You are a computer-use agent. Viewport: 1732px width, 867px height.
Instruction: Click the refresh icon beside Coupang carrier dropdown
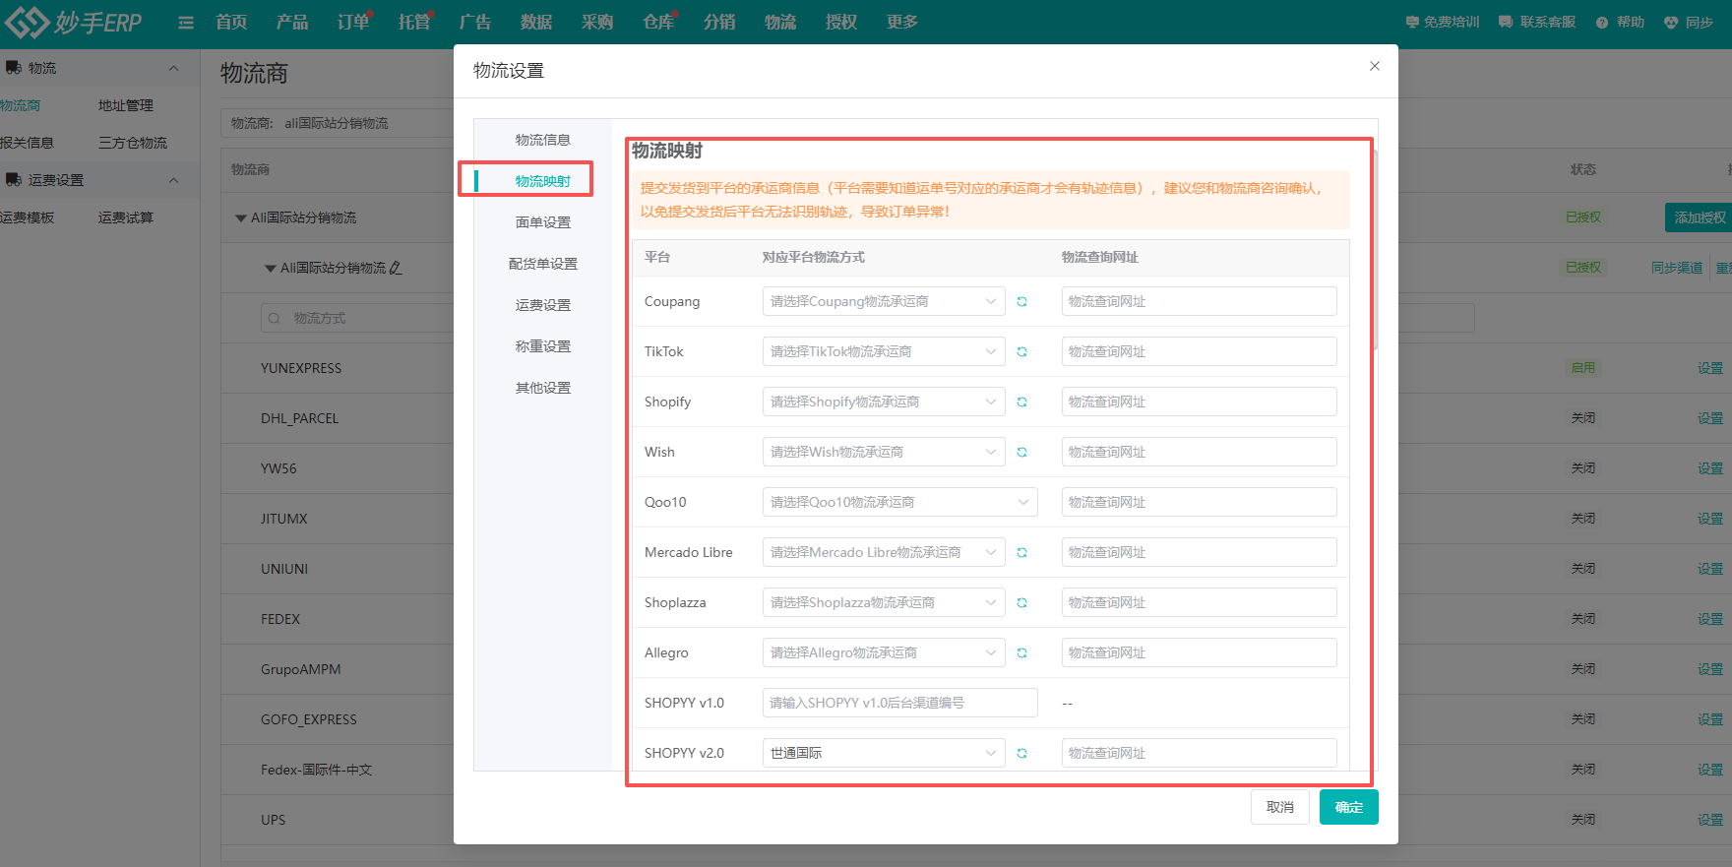pyautogui.click(x=1021, y=302)
